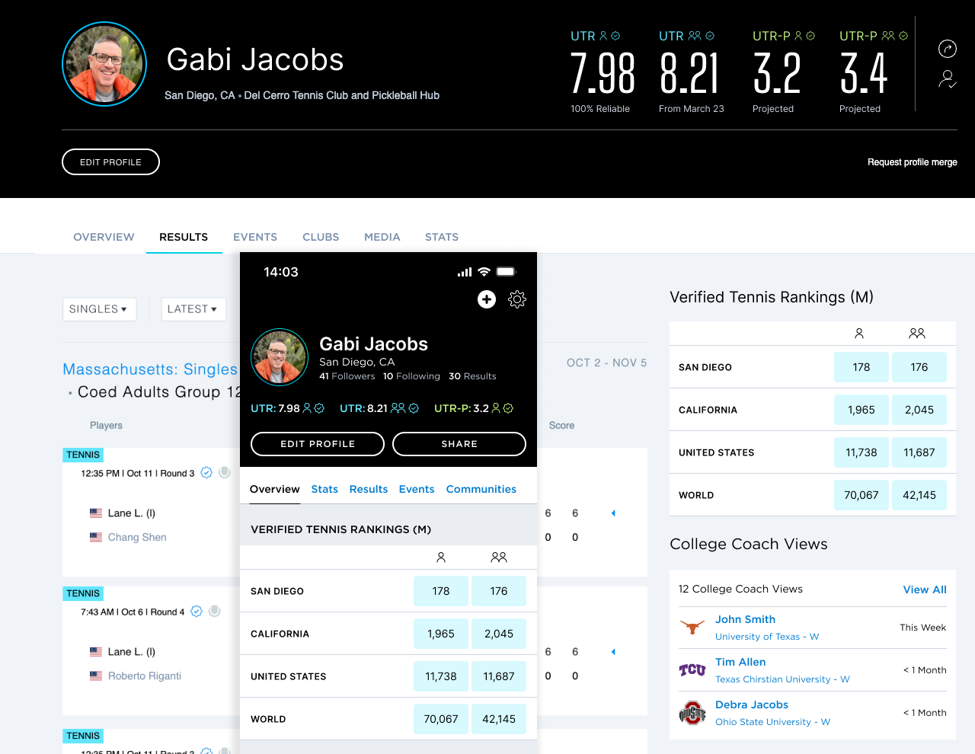Viewport: 975px width, 754px height.
Task: Select Overview tab in phone overlay
Action: click(275, 489)
